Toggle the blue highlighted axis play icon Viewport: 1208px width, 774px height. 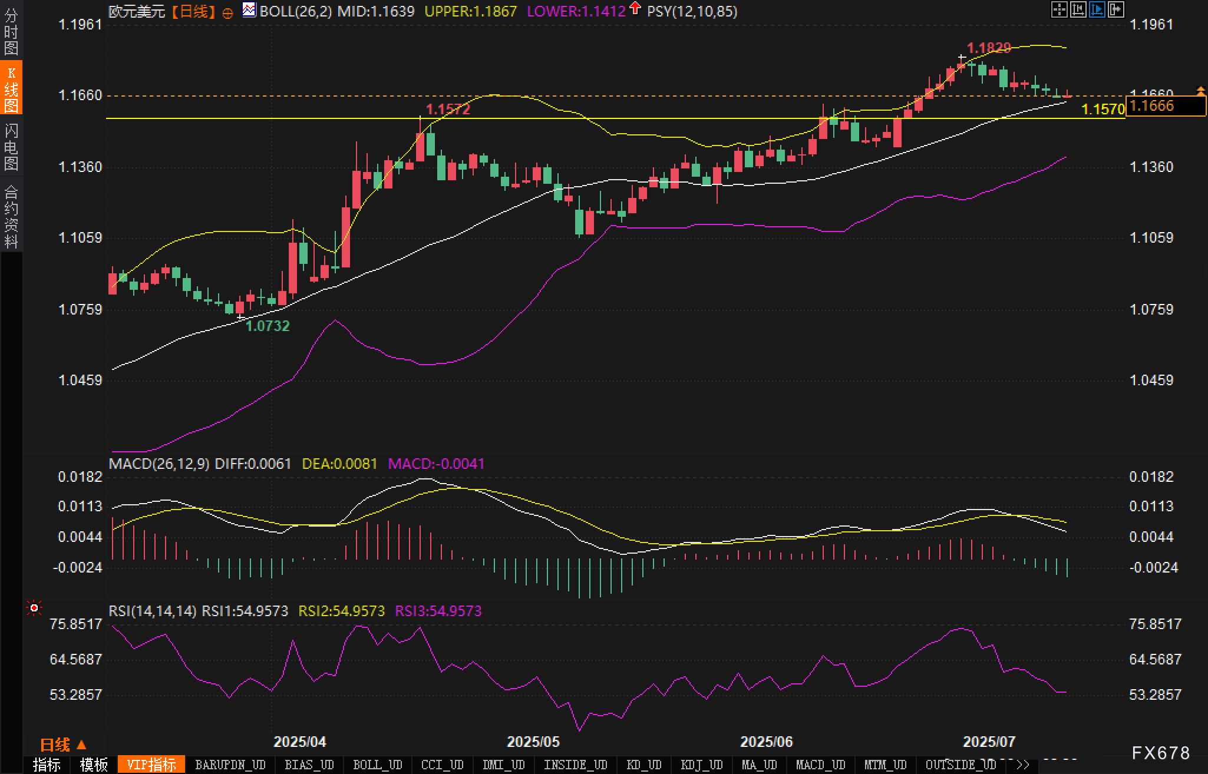(x=1097, y=9)
